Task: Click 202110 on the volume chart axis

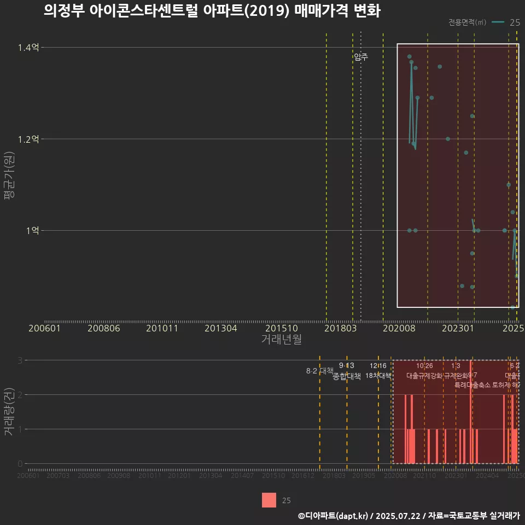Action: (x=424, y=475)
